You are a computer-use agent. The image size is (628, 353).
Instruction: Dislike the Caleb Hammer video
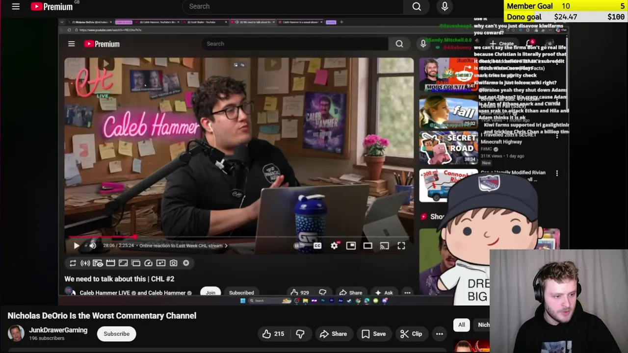[x=322, y=293]
